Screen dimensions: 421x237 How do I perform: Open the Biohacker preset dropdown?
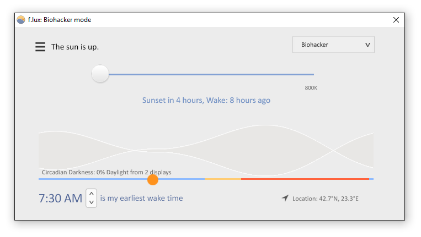tap(333, 45)
